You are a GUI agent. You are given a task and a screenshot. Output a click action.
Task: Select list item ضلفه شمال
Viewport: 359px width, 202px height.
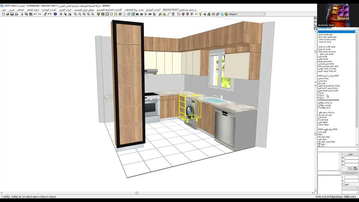[x=323, y=125]
